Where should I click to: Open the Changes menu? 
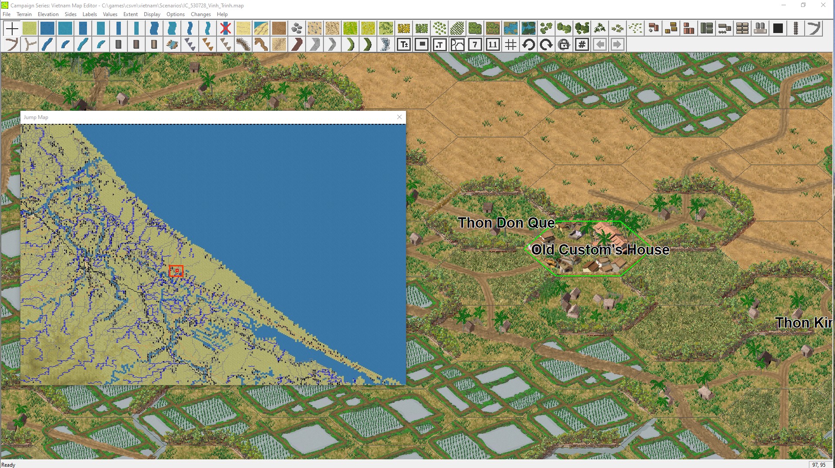click(x=201, y=14)
